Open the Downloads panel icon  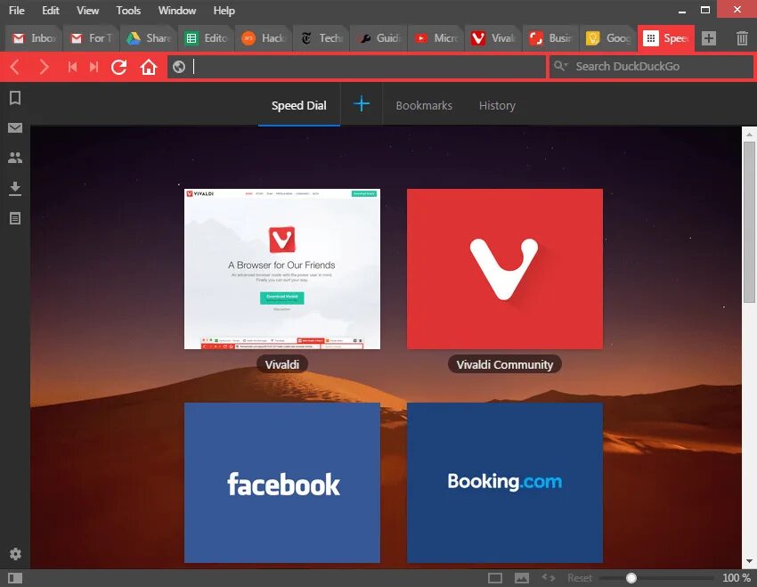click(x=15, y=188)
